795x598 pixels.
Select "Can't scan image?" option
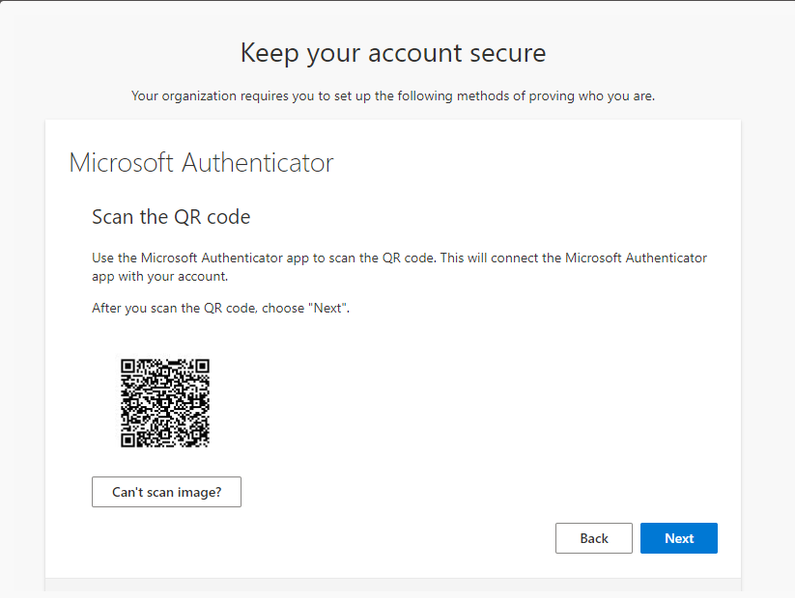(x=166, y=492)
